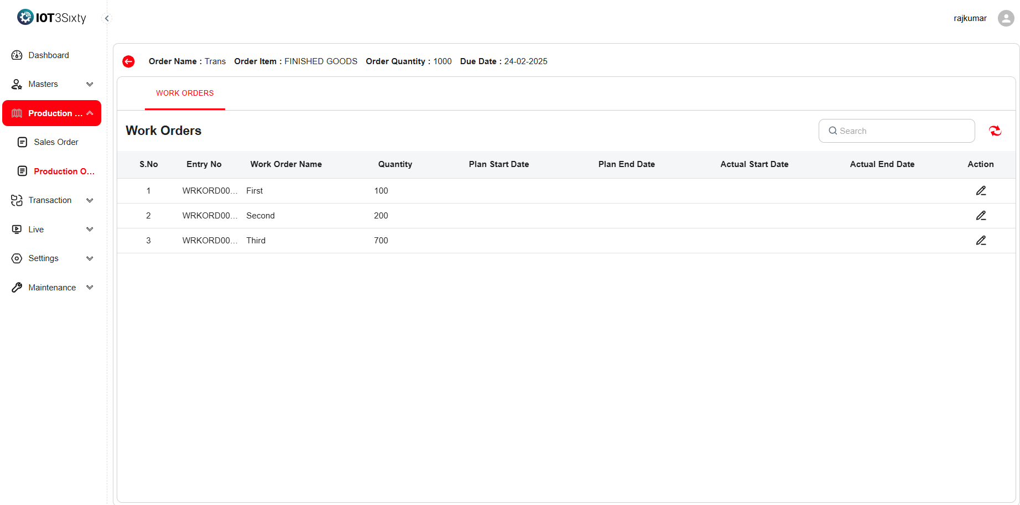Go to Sales Order
This screenshot has height=505, width=1020.
[x=56, y=142]
